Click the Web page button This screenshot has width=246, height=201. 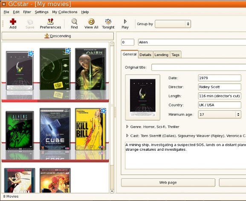[x=168, y=183]
